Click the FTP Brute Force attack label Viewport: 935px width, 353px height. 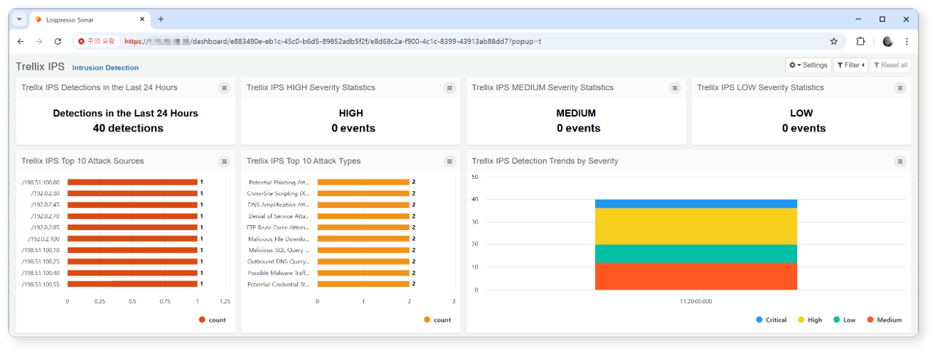pos(278,227)
